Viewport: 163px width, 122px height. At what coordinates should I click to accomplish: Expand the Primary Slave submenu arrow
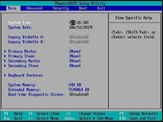click(5, 56)
